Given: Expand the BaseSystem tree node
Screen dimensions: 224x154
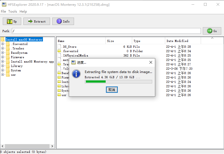Looking at the screenshot, I should (2, 53).
